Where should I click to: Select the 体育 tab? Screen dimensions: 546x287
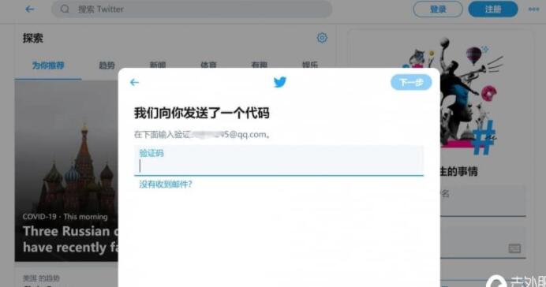(208, 65)
